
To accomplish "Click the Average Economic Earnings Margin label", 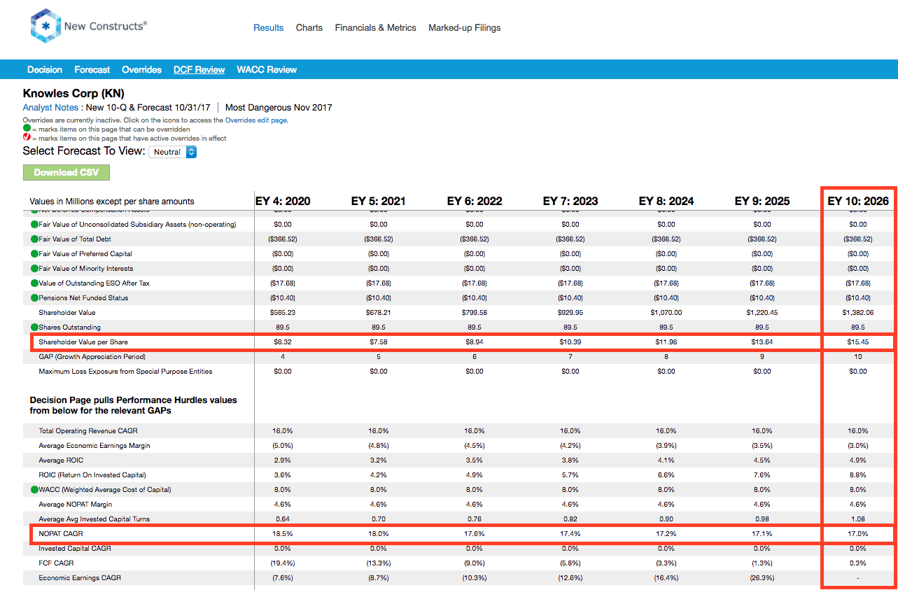I will tap(94, 446).
